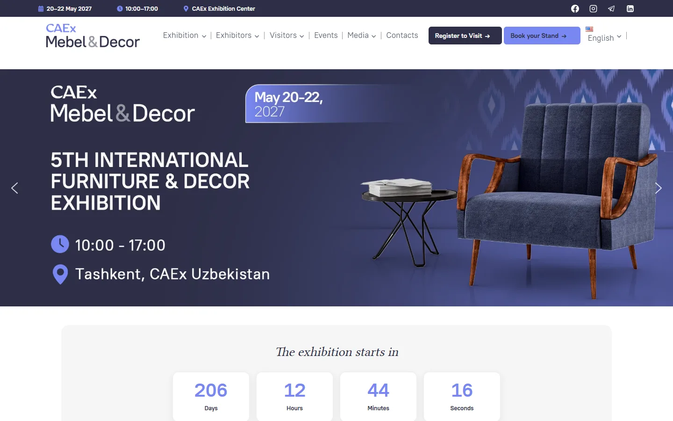Screen dimensions: 673x421
Task: Click the 20–22 May 2027 date text
Action: coord(69,9)
